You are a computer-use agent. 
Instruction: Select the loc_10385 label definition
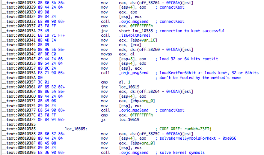tap(77, 129)
